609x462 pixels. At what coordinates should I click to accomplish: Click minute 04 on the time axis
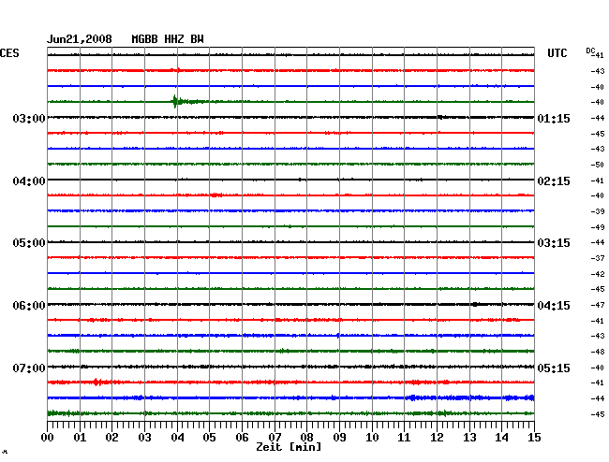[177, 438]
